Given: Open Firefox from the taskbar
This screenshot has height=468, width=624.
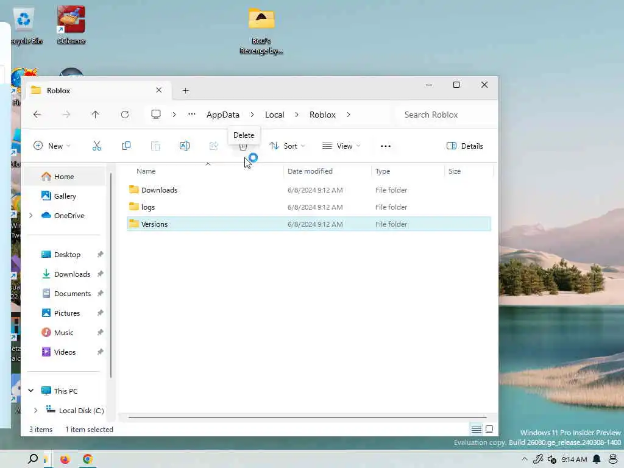Looking at the screenshot, I should click(x=65, y=459).
